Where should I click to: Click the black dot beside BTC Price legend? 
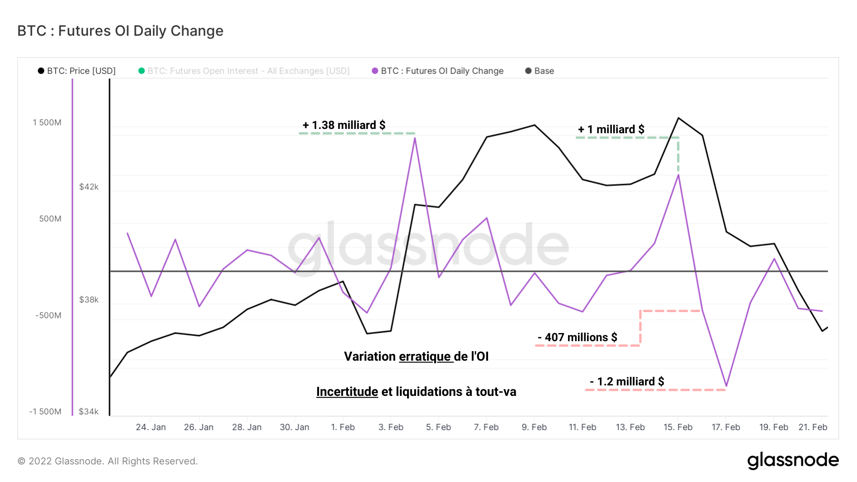(x=41, y=71)
